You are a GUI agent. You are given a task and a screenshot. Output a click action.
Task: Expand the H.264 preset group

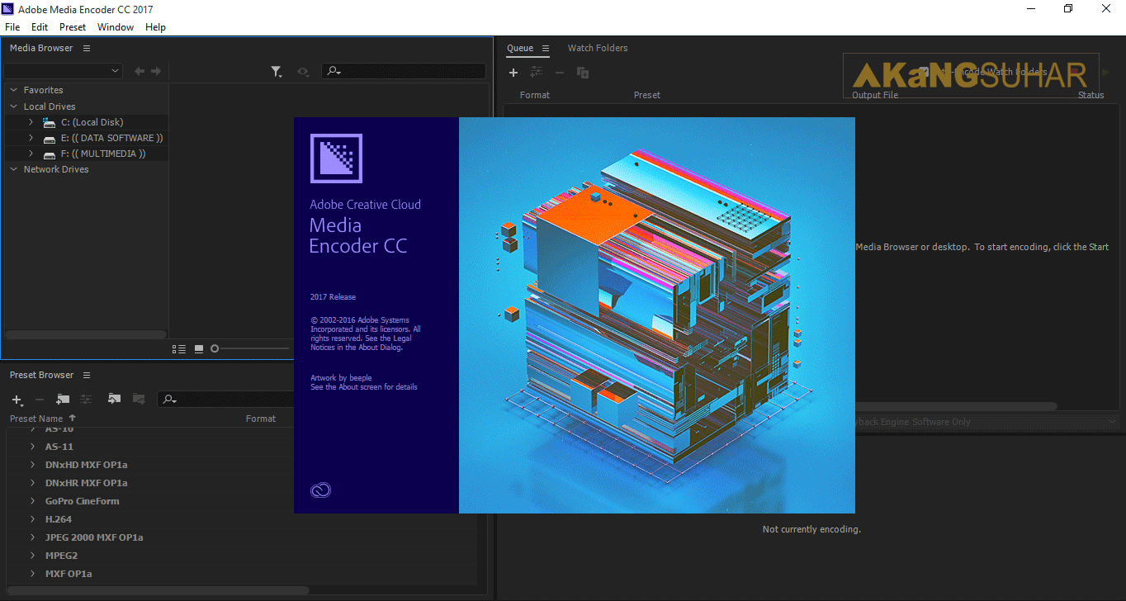33,519
